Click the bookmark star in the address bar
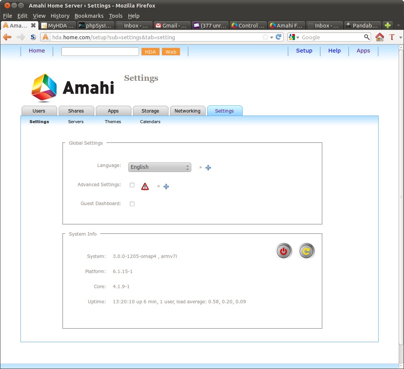The height and width of the screenshot is (369, 404). pos(265,37)
